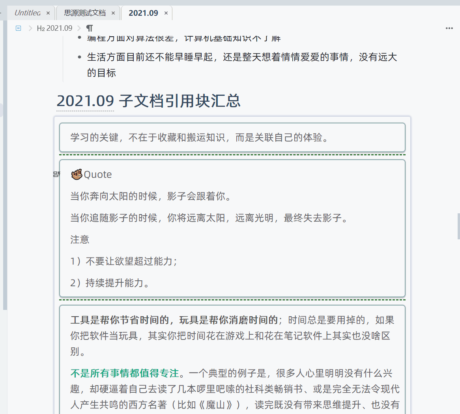
Task: Close the 思源测试文档 tab
Action: pyautogui.click(x=113, y=13)
